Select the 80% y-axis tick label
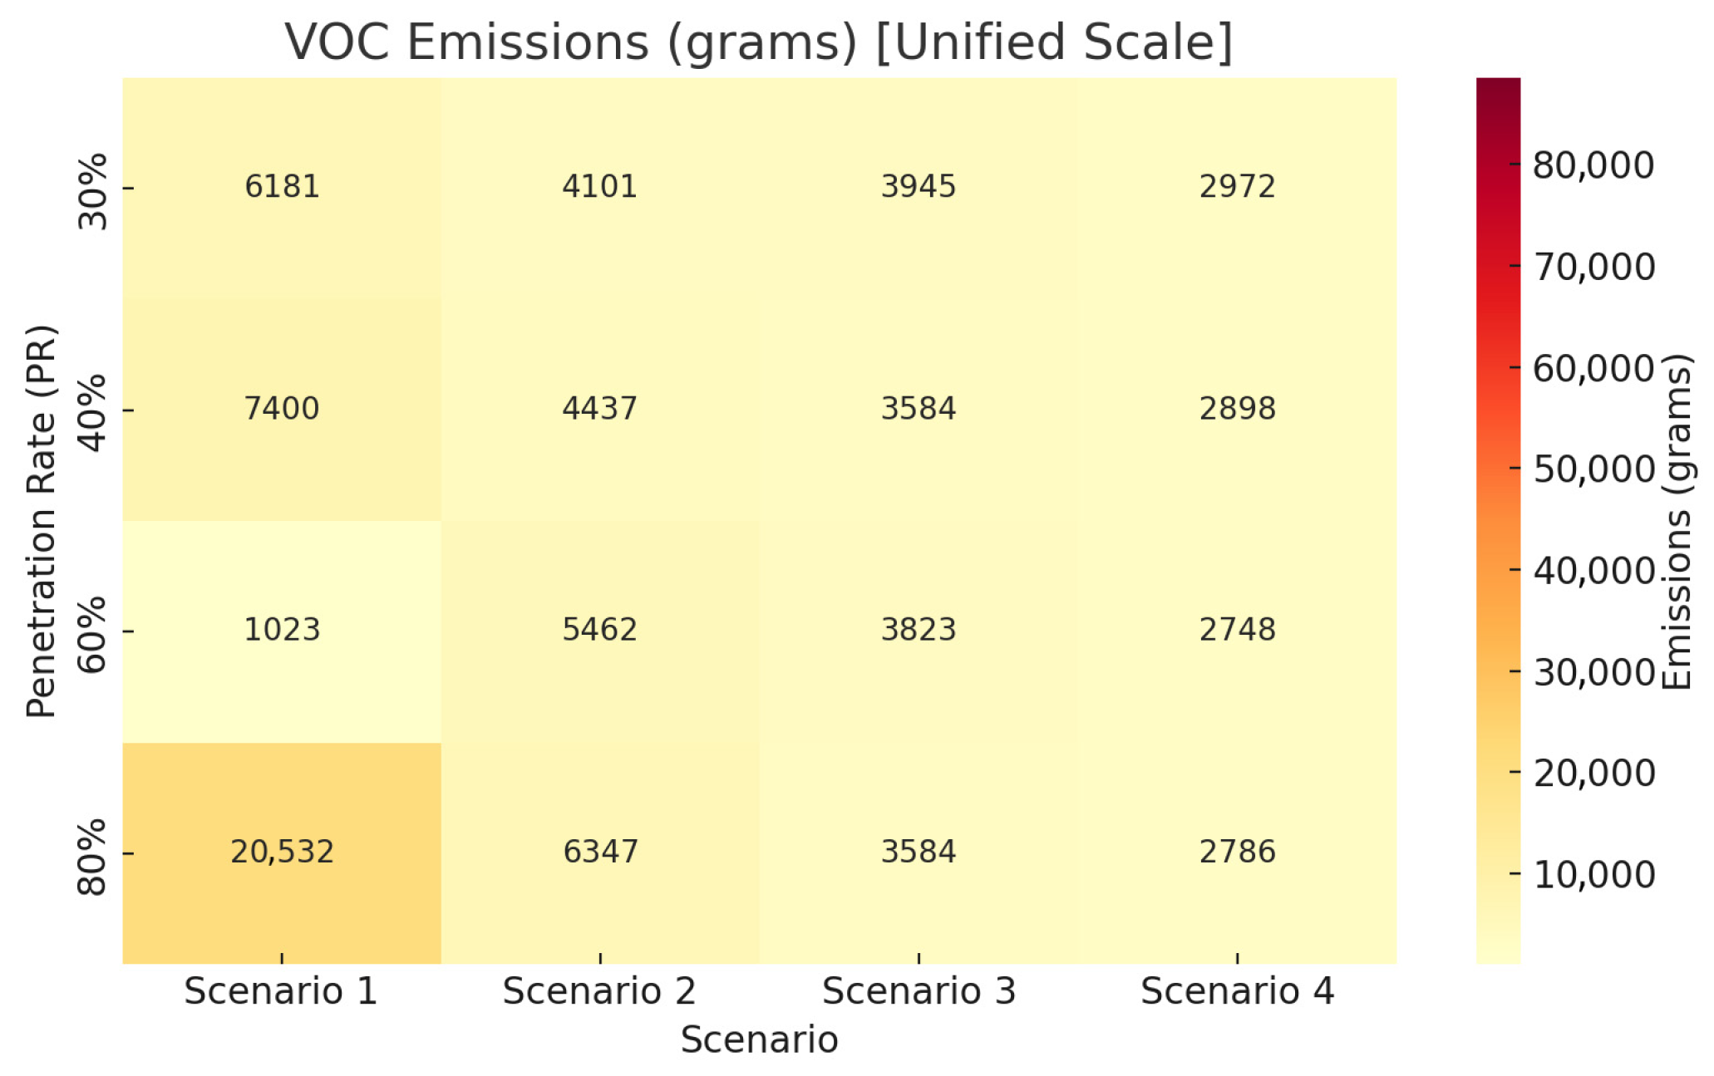Viewport: 1714px width, 1076px height. coord(93,856)
